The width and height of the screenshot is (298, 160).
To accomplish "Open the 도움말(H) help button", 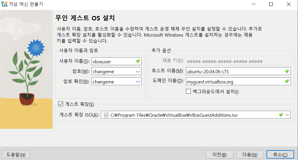I will 16,155.
